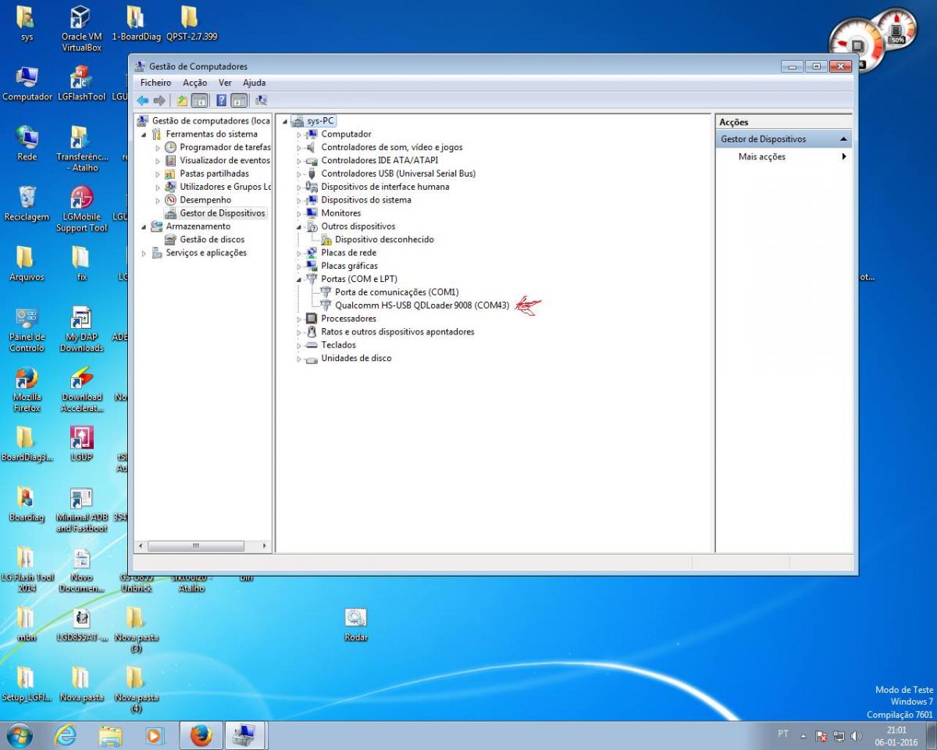937x750 pixels.
Task: Open Internet Explorer from the taskbar
Action: pos(66,736)
